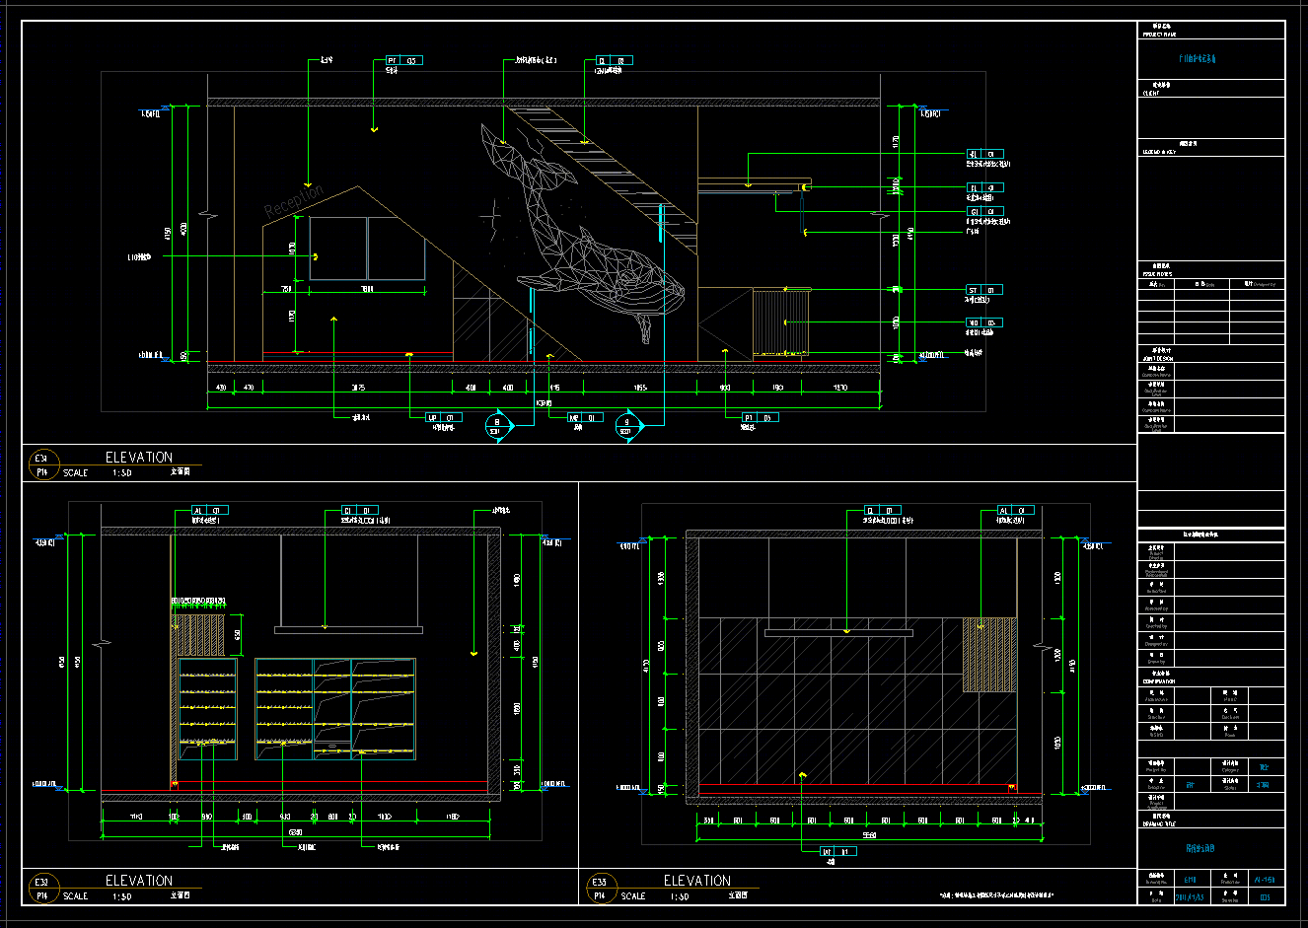Select the MP 01 tag below the top elevation

(x=585, y=417)
